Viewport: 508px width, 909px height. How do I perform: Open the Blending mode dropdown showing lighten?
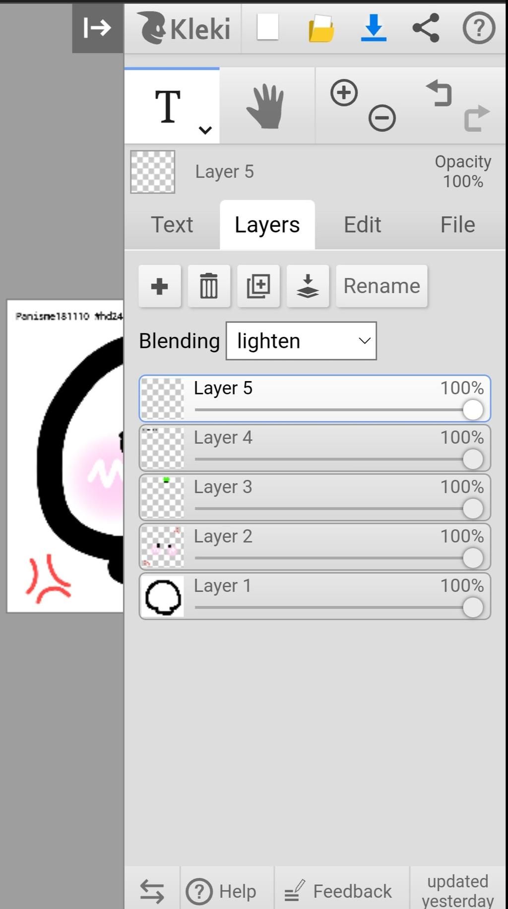click(x=301, y=341)
